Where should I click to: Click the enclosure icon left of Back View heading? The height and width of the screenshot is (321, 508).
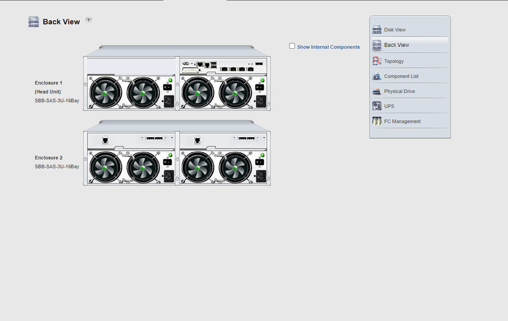34,22
